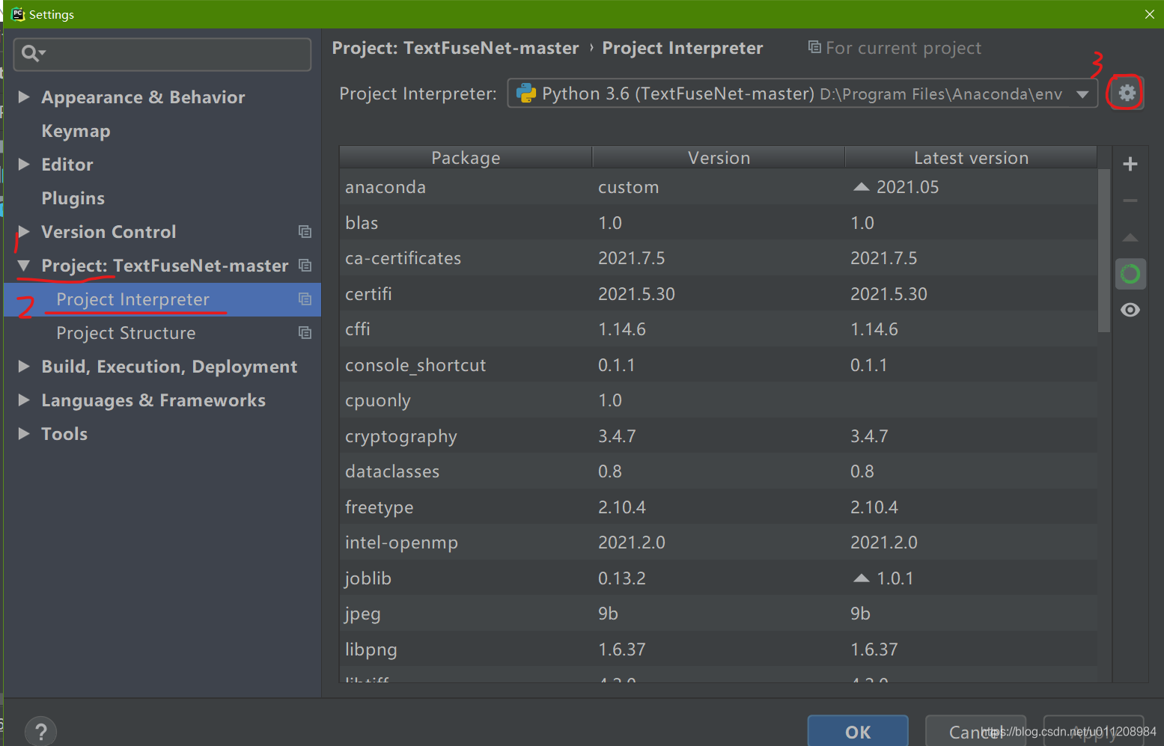Image resolution: width=1164 pixels, height=746 pixels.
Task: Expand the Version Control section
Action: pyautogui.click(x=24, y=232)
